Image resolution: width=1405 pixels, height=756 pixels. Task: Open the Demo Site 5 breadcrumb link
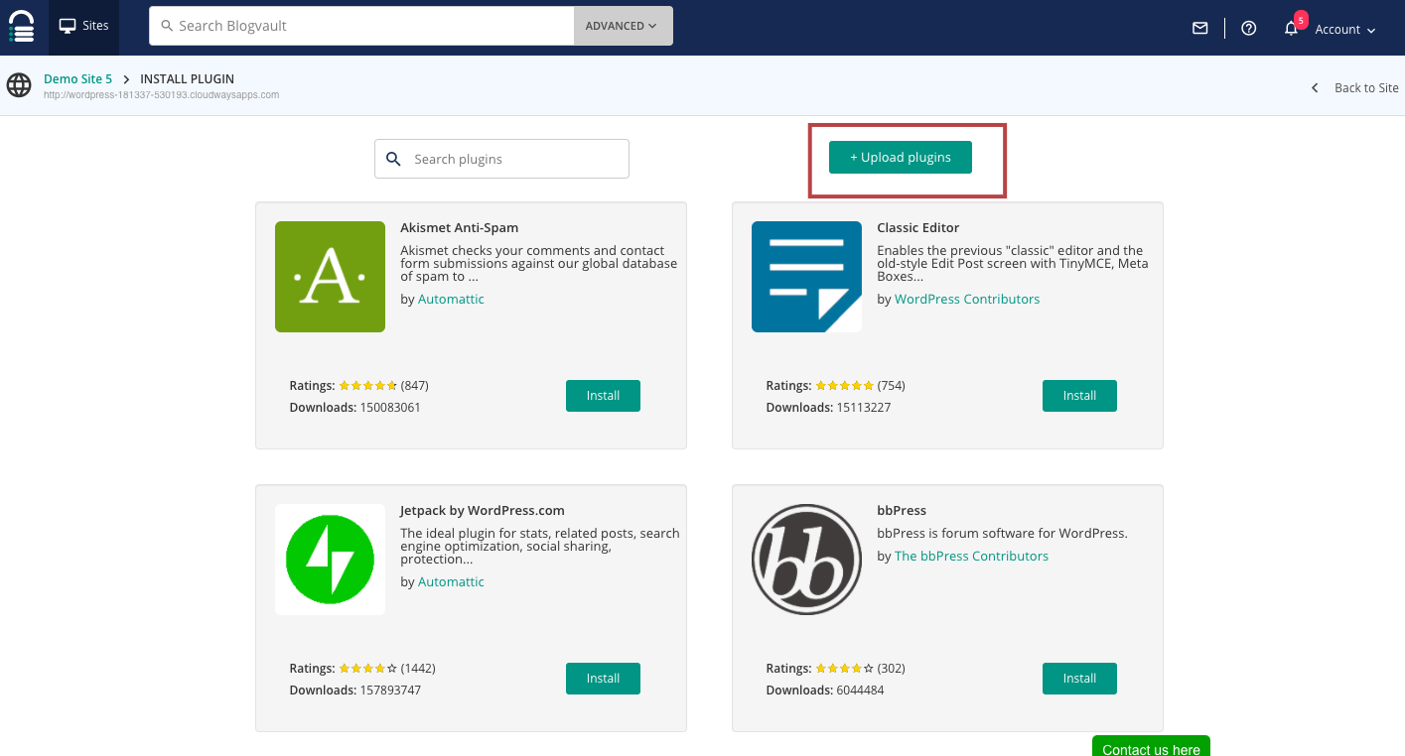77,78
